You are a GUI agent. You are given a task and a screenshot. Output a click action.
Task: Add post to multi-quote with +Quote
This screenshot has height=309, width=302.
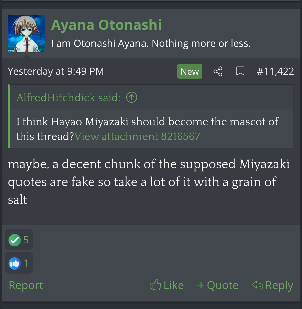tap(218, 285)
